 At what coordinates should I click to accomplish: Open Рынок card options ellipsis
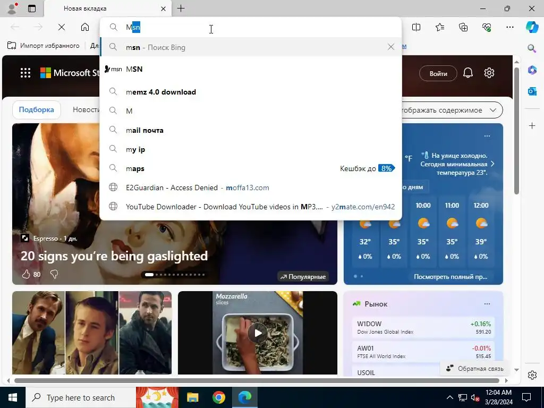tap(487, 303)
